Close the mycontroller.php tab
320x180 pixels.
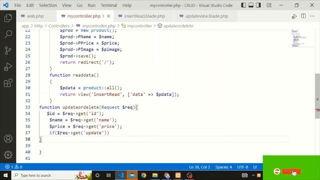click(x=108, y=16)
